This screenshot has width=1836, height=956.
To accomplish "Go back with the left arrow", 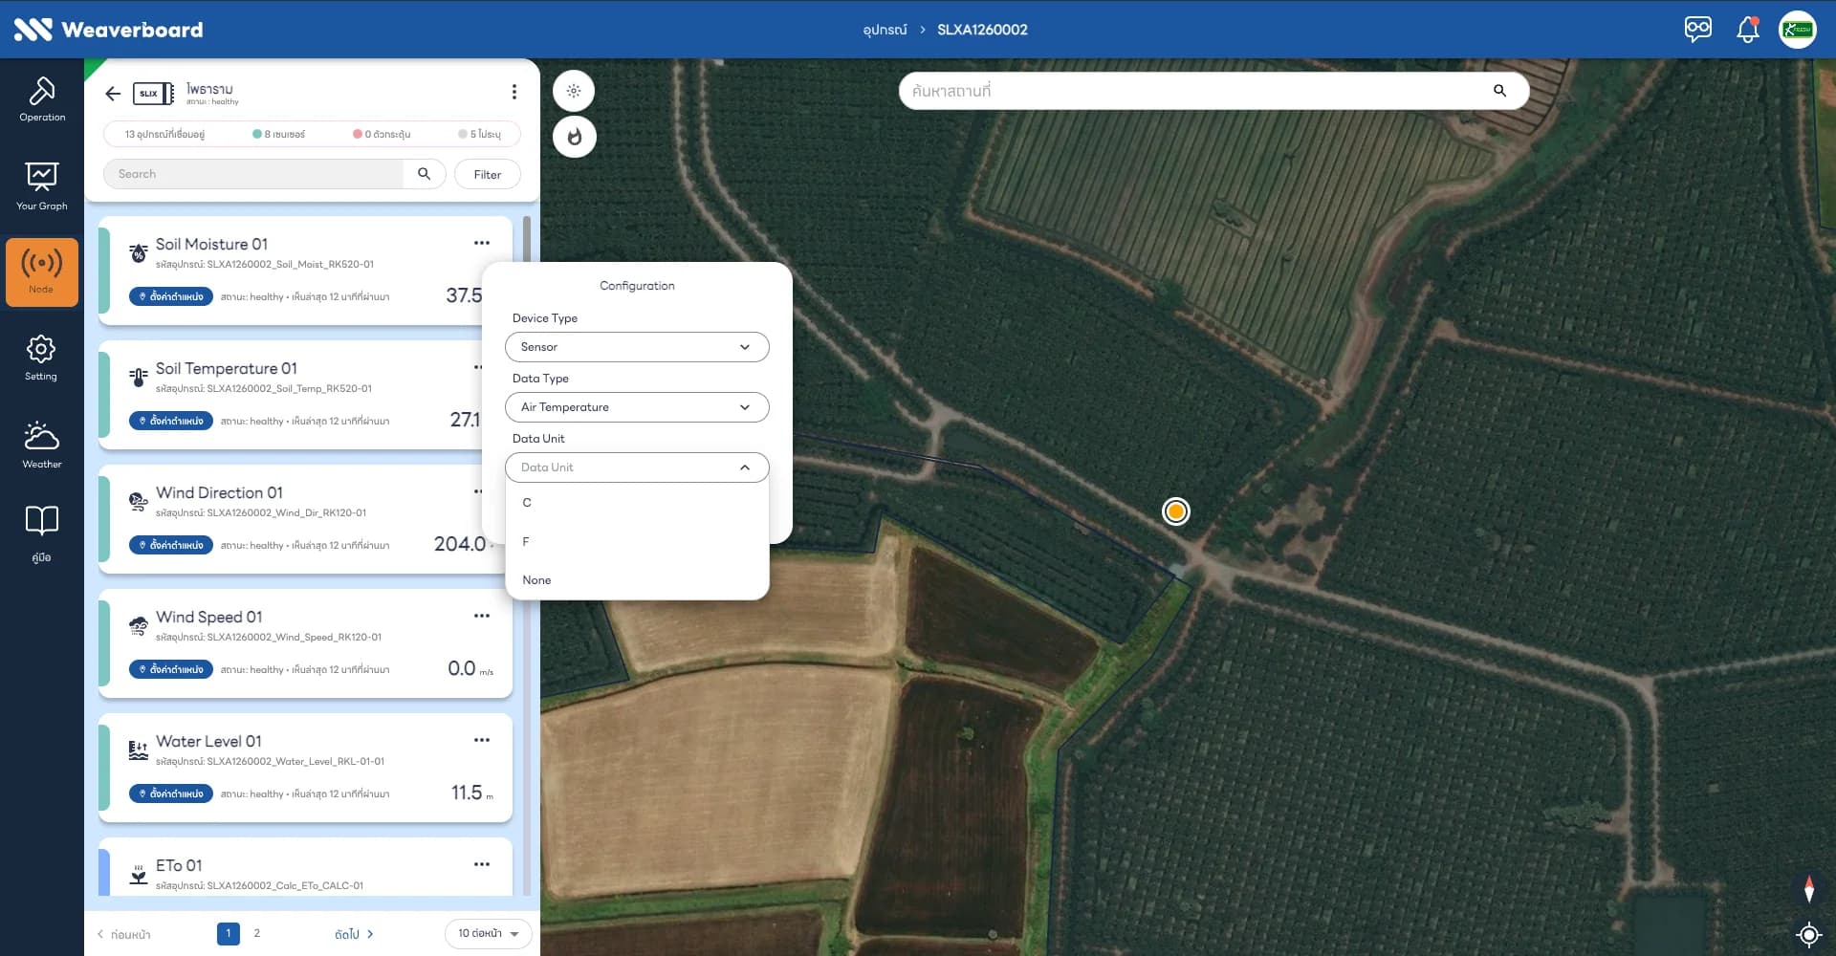I will coord(113,93).
